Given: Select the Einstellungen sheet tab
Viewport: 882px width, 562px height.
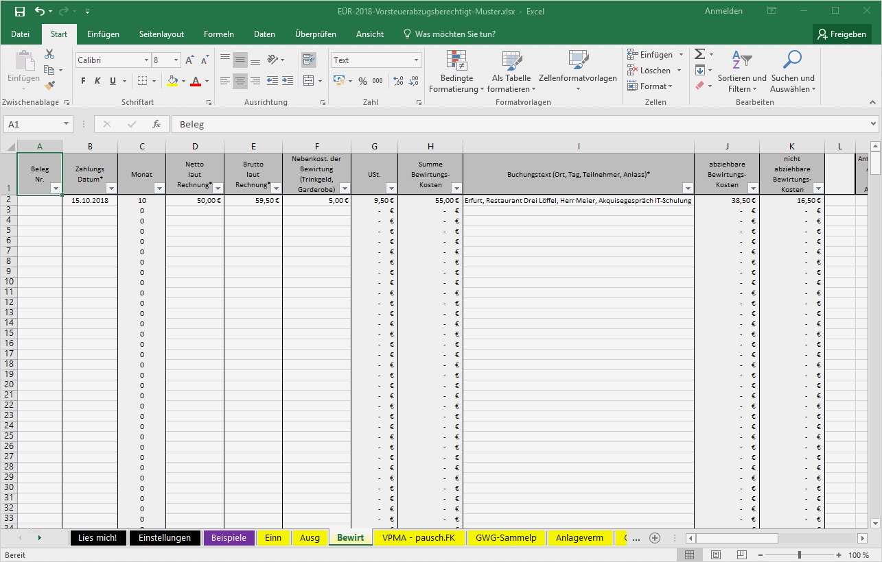Looking at the screenshot, I should [x=165, y=537].
